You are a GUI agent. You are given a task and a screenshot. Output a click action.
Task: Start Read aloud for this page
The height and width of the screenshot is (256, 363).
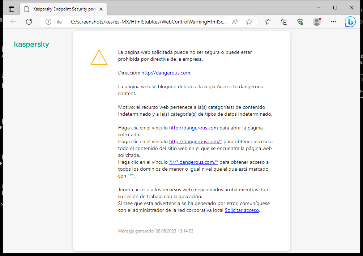(x=235, y=22)
